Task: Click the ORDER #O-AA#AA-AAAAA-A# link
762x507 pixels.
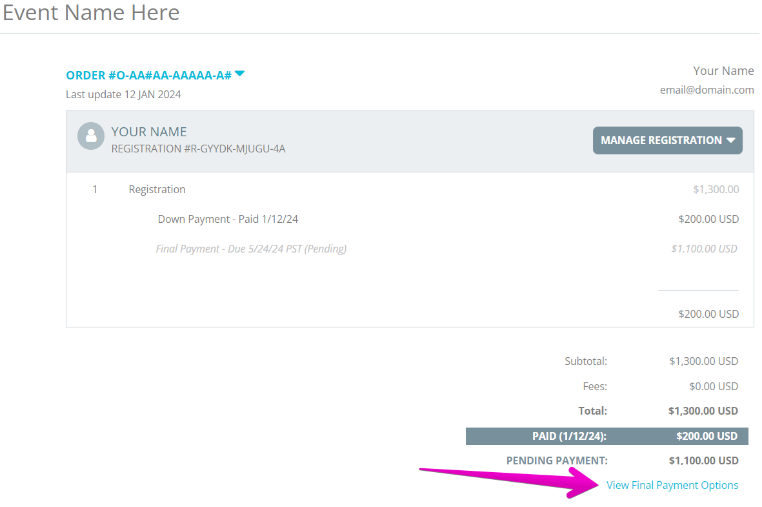Action: (148, 76)
